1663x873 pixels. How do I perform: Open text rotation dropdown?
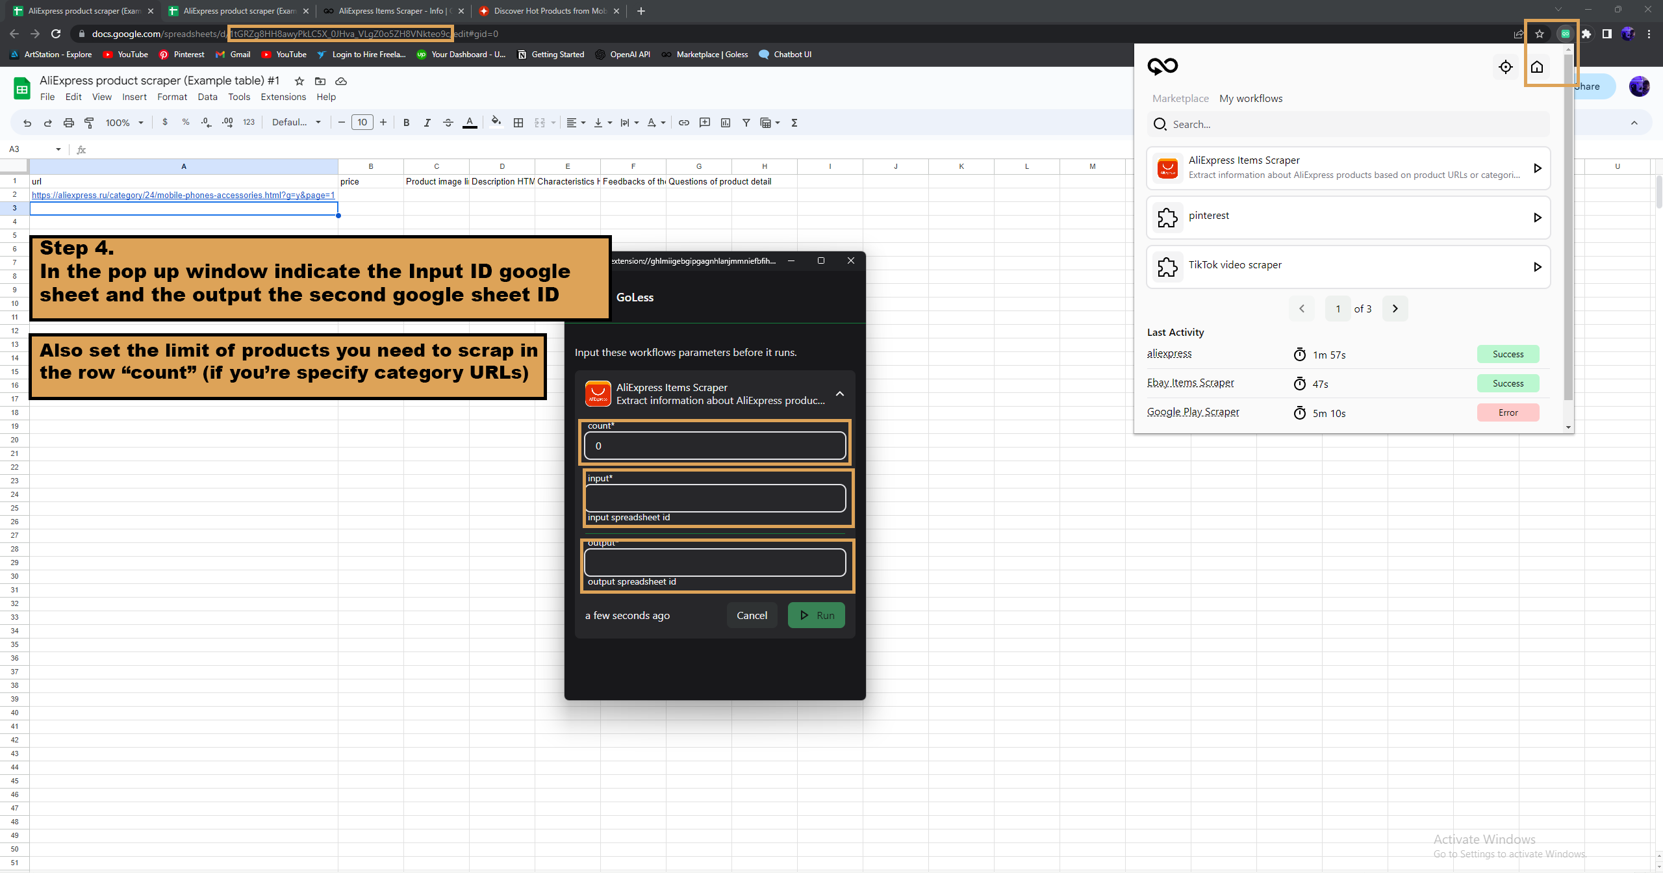coord(656,123)
